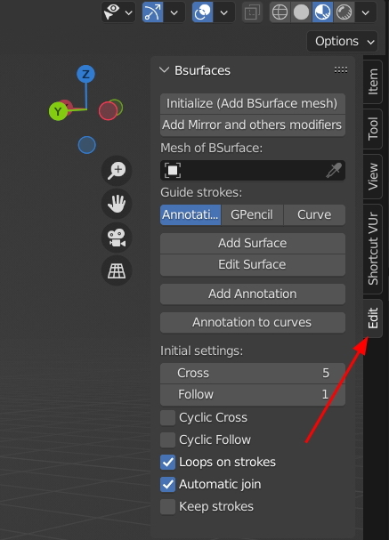Click the Zoom view magnifier icon
The image size is (389, 540).
pyautogui.click(x=117, y=171)
